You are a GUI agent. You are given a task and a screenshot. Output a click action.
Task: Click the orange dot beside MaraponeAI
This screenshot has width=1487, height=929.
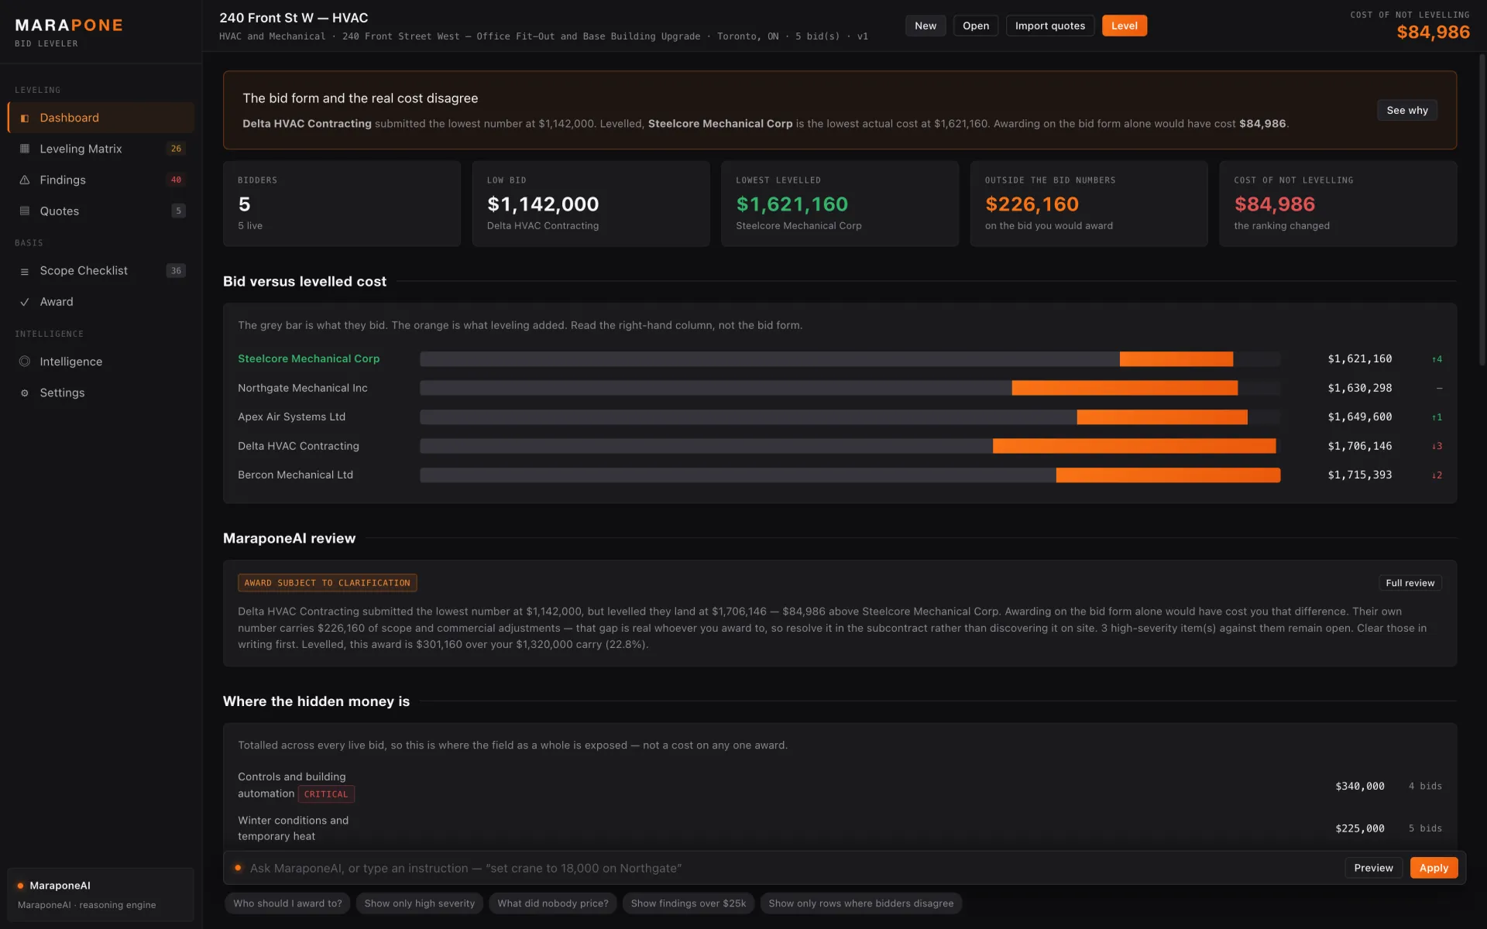tap(20, 886)
